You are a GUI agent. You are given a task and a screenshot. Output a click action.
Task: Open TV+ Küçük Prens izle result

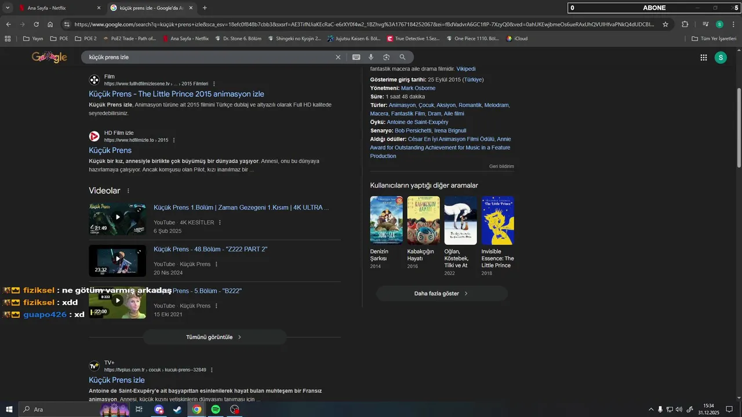[117, 380]
